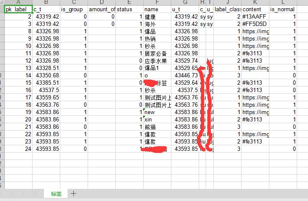
Task: Select 爆款 in the pk_label 22 row
Action: pyautogui.click(x=157, y=134)
